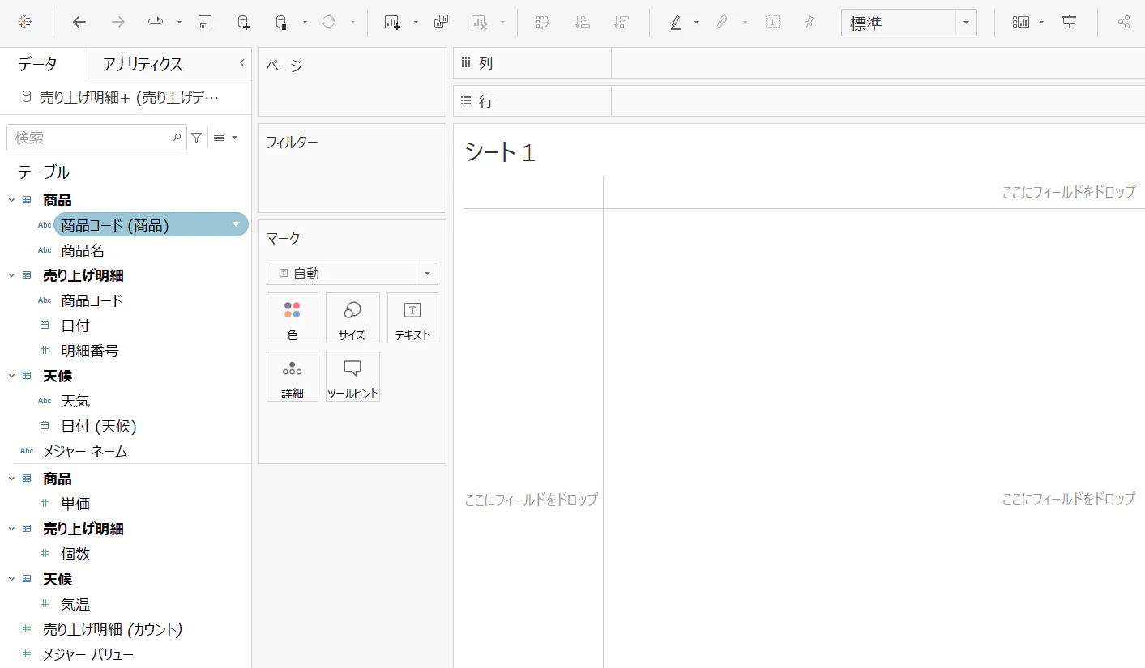Swap rows and columns icon
1145x668 pixels.
tap(543, 23)
